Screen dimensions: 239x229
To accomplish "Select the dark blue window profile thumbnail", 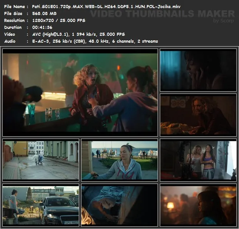I will pos(198,70).
